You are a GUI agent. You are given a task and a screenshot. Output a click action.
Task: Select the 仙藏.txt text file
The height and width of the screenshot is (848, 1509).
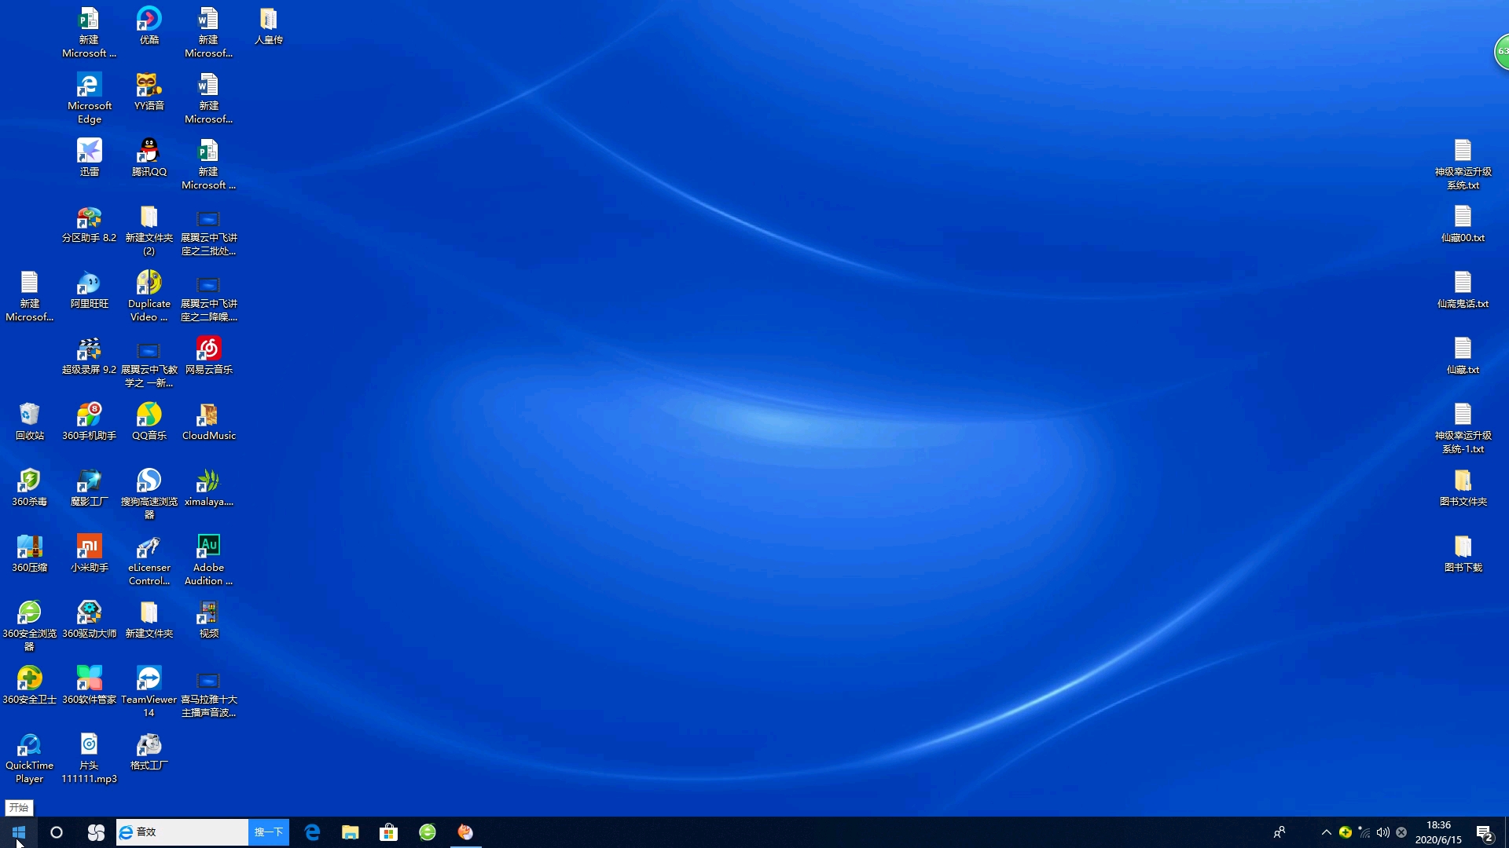click(1463, 355)
